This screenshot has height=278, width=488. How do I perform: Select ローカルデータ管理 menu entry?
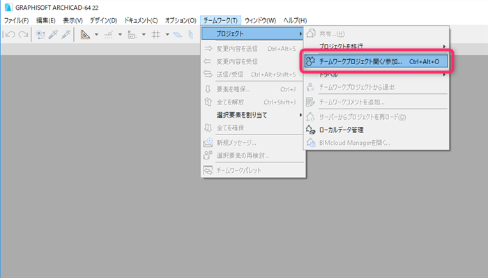376,130
